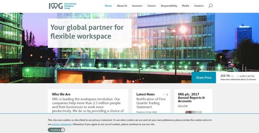This screenshot has width=259, height=133.
Task: Open the Investors menu
Action: click(x=137, y=6)
